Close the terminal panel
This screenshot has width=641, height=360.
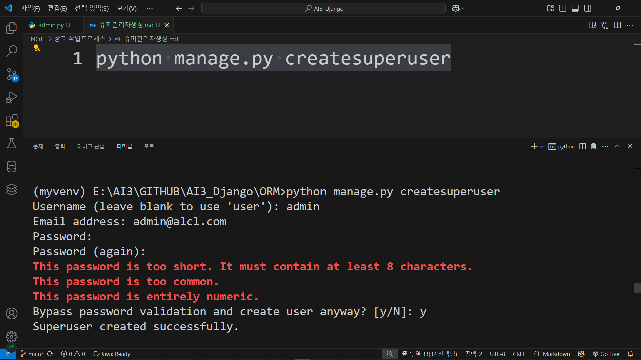click(x=630, y=146)
